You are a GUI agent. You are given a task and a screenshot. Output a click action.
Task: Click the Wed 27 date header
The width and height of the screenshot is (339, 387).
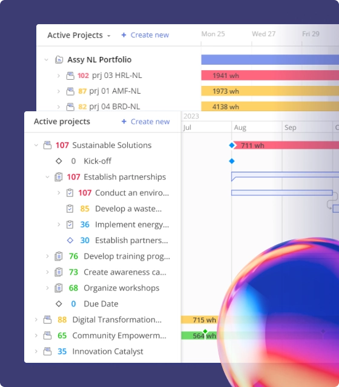pyautogui.click(x=263, y=34)
